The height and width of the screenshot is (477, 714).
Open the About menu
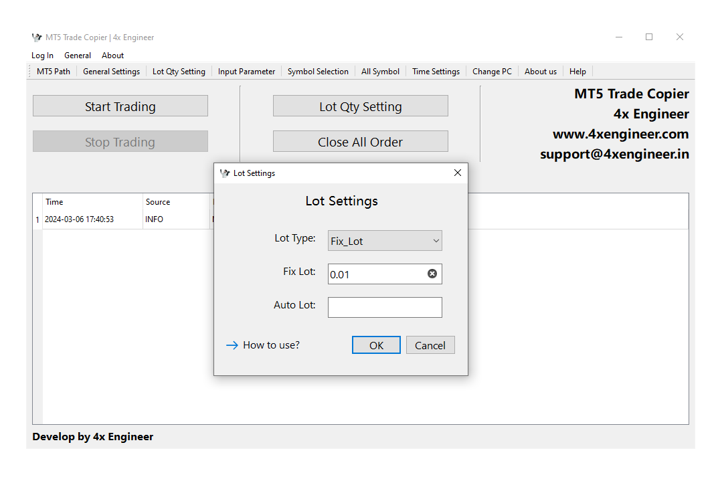tap(112, 56)
